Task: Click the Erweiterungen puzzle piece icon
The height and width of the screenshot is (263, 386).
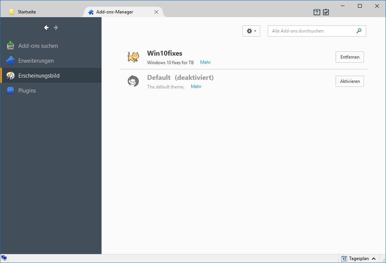Action: 10,60
